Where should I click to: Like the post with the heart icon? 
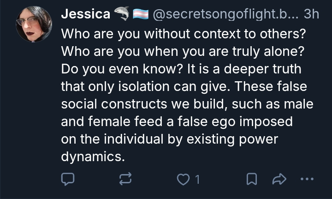[183, 179]
